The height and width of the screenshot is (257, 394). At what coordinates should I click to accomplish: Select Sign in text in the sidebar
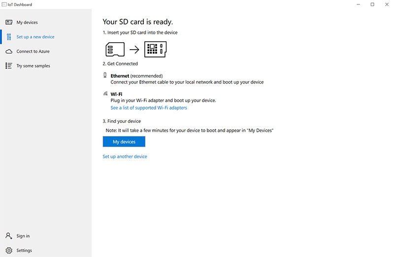tap(23, 236)
